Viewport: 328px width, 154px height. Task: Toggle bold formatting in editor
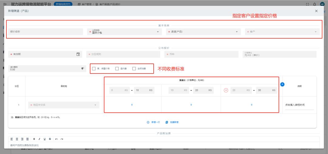point(34,139)
